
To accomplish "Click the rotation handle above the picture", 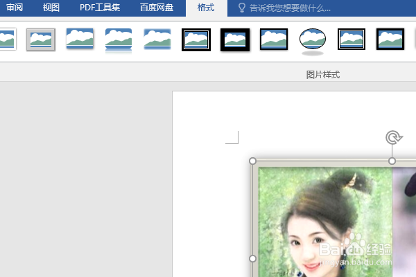I will (394, 137).
